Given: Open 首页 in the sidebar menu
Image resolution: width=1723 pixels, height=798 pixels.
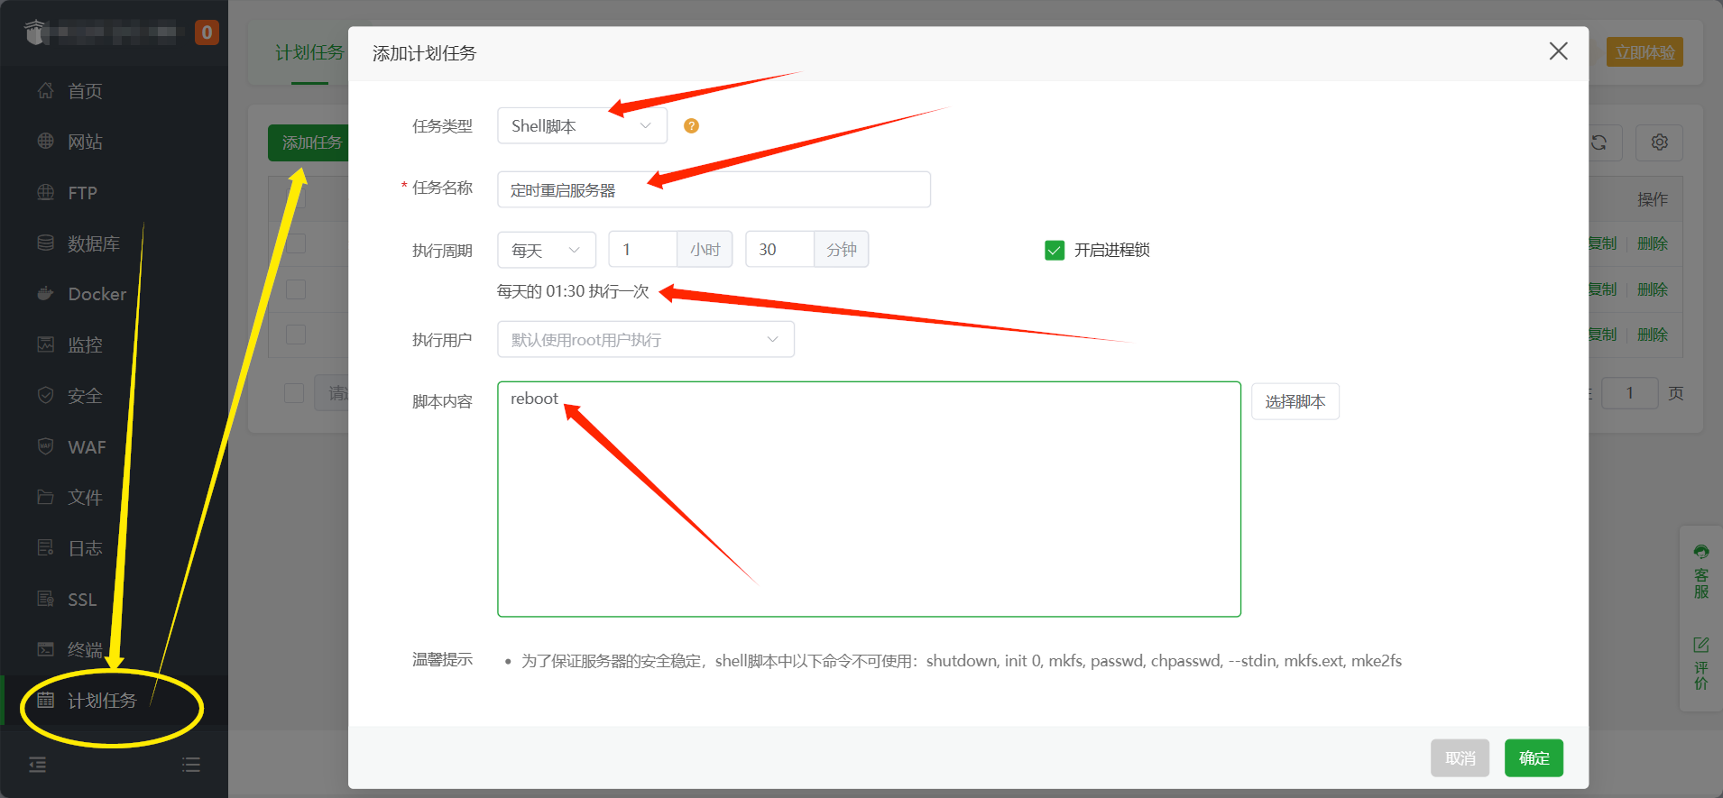Looking at the screenshot, I should [85, 91].
